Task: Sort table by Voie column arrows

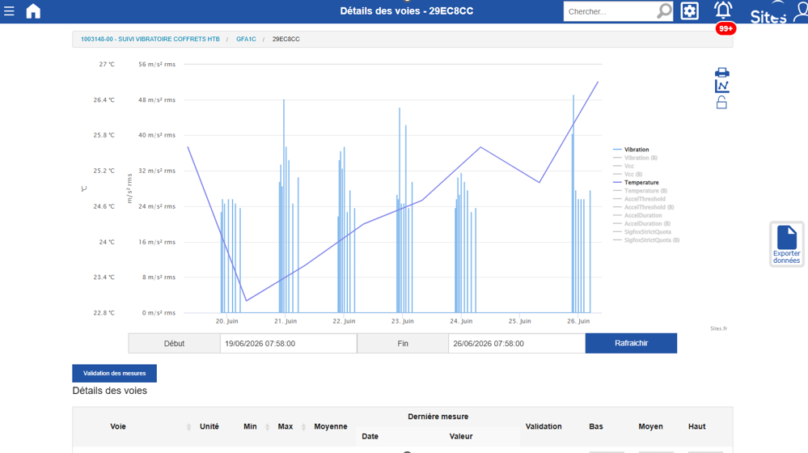Action: point(188,427)
